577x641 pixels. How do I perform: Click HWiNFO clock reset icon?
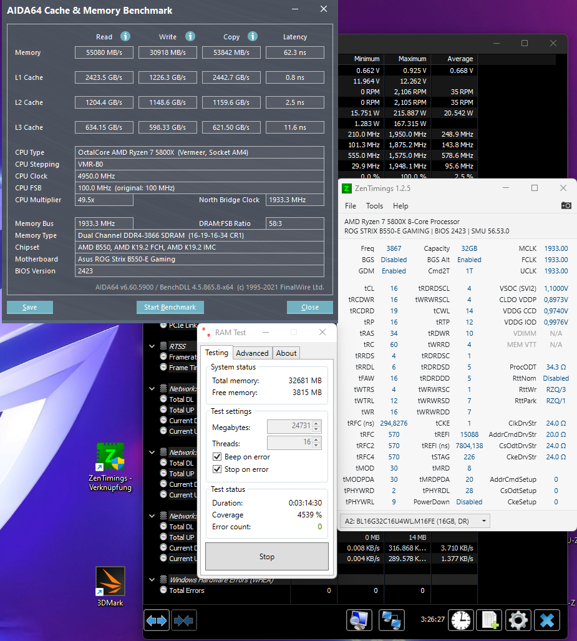pyautogui.click(x=461, y=620)
